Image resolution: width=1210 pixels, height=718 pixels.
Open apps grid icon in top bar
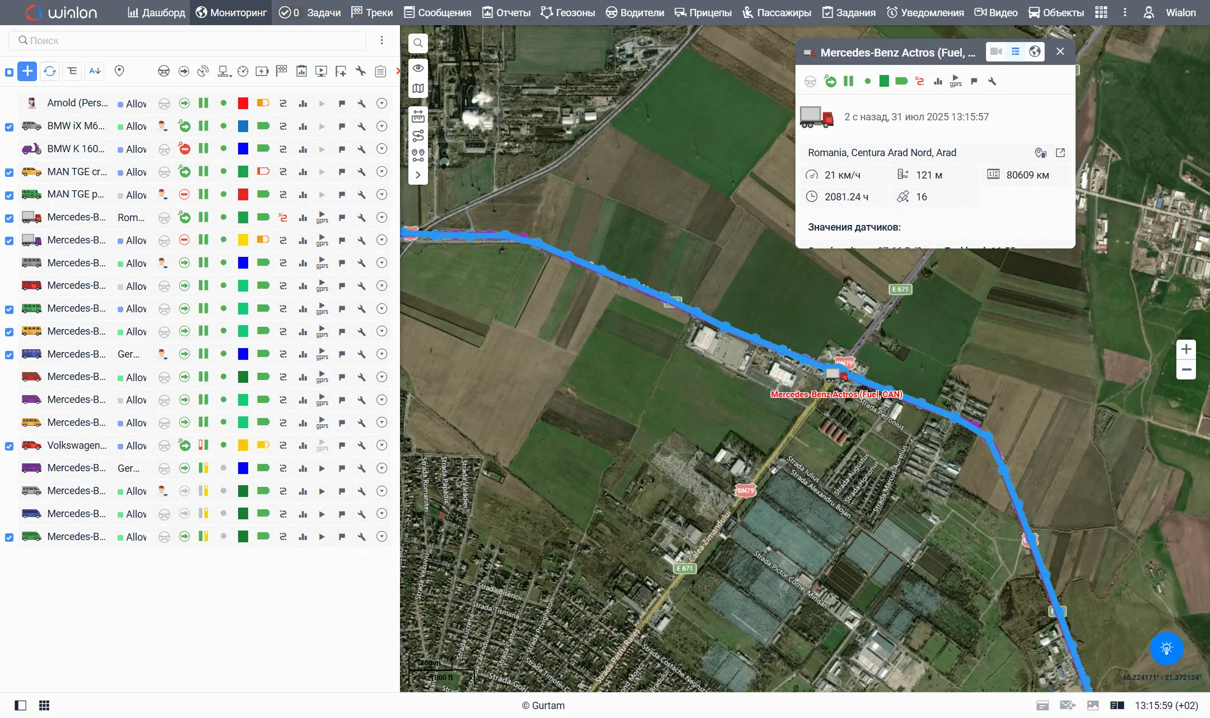[x=1101, y=12]
